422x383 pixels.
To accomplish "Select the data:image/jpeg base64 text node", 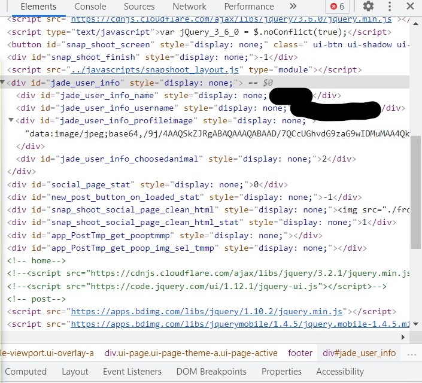I will tap(217, 133).
